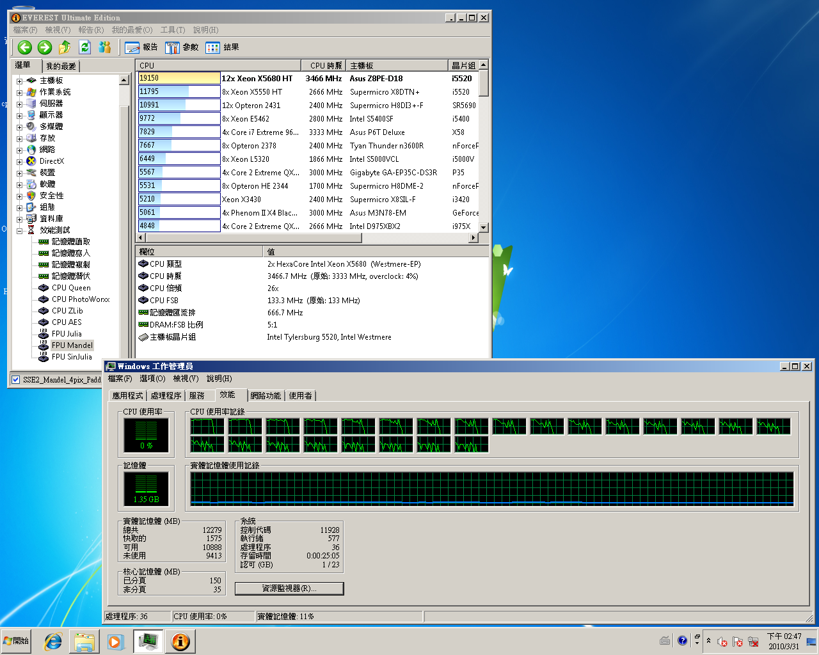Select FPU Mandel benchmark item

coord(72,345)
